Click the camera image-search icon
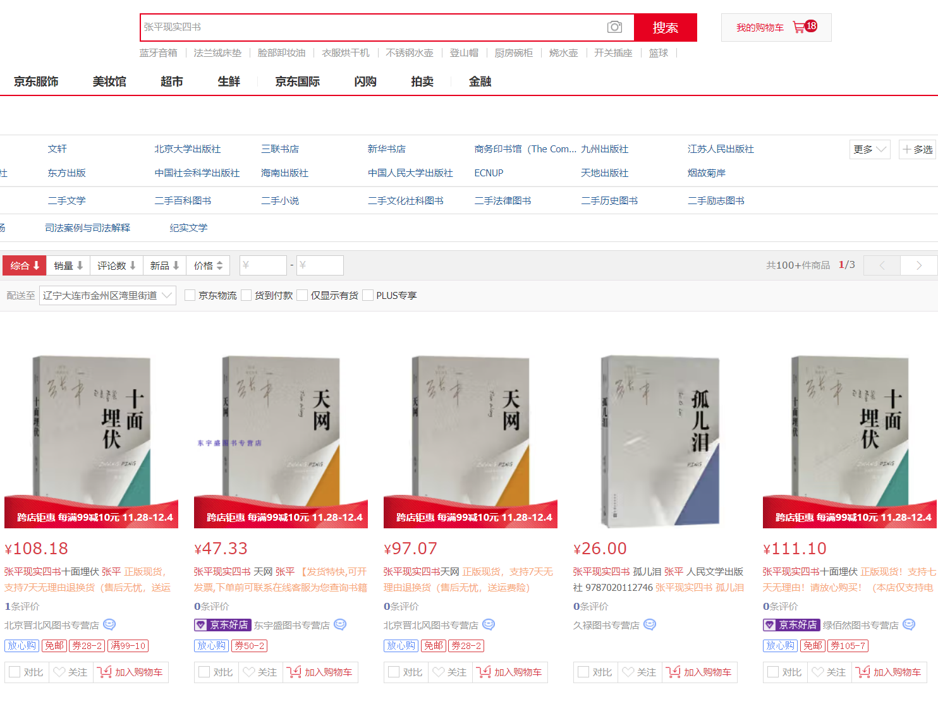This screenshot has width=938, height=704. click(x=614, y=27)
